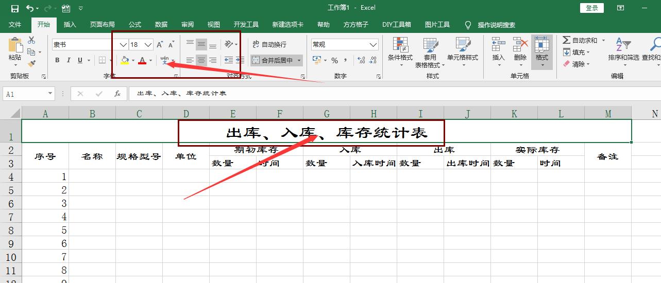The image size is (661, 283).
Task: Click the 删除 delete cells button
Action: pos(520,52)
